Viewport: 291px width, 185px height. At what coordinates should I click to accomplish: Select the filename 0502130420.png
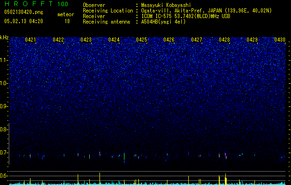coord(24,12)
